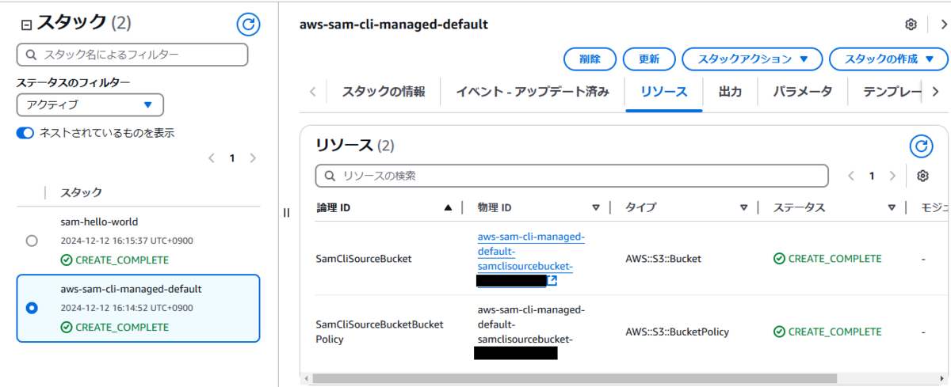Sort by 論理 ID ascending triangle

tap(448, 208)
